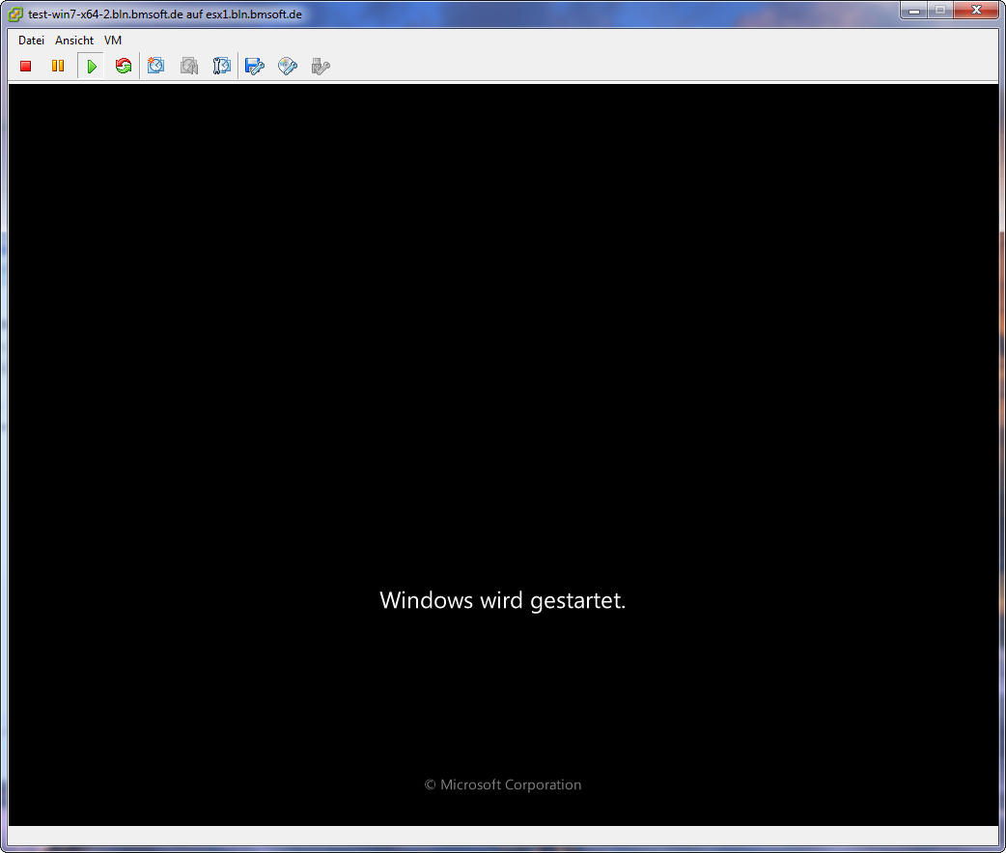Open the Snapshot Manager icon
1006x853 pixels.
coord(222,66)
